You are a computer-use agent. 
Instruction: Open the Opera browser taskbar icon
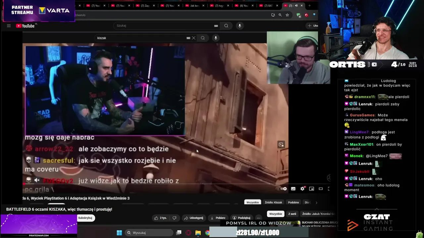[188, 233]
